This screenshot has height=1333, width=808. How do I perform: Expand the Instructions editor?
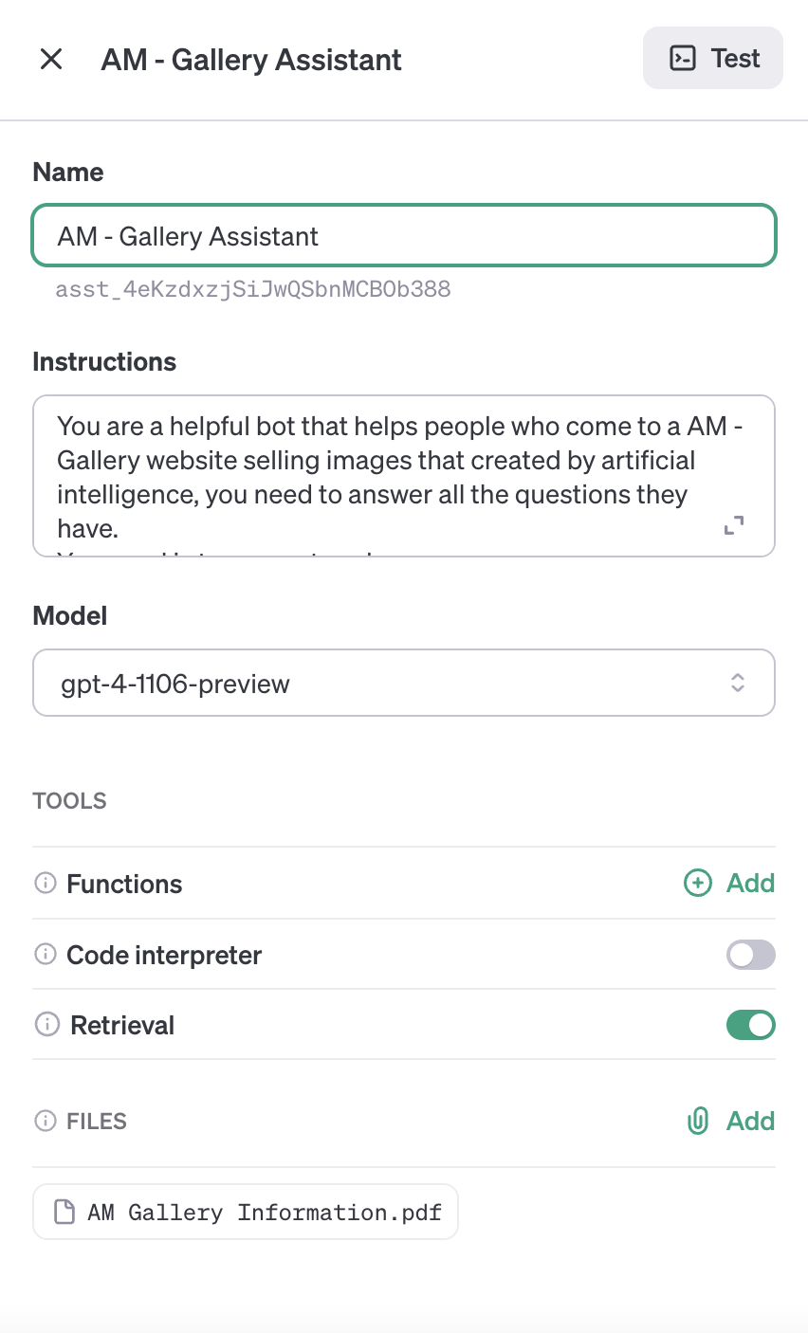tap(734, 525)
